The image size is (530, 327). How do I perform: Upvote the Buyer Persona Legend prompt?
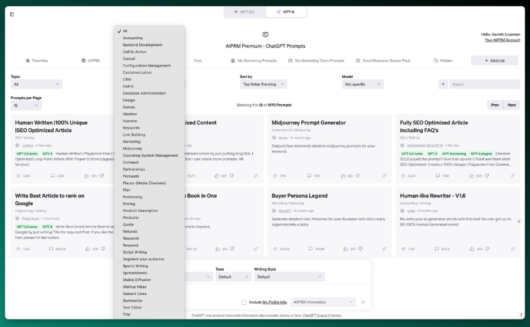(x=345, y=249)
